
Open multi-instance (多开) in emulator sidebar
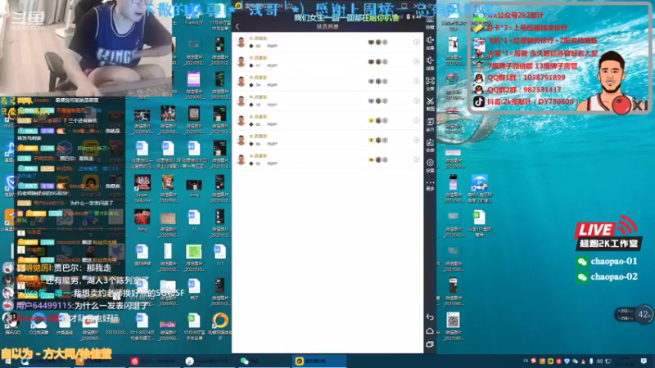[x=430, y=124]
